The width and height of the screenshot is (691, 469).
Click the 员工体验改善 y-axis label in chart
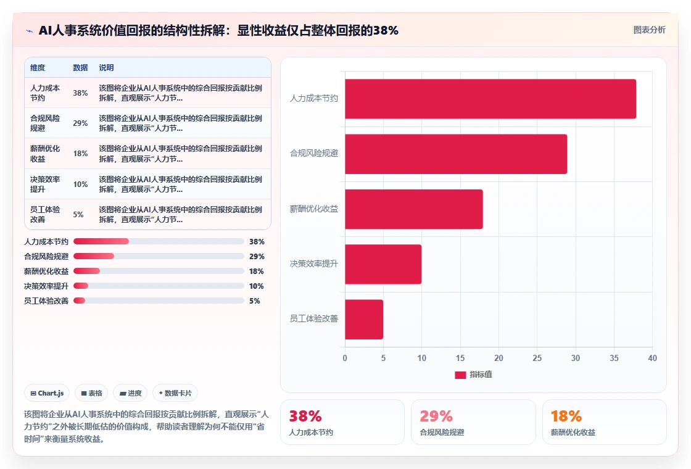[x=314, y=318]
